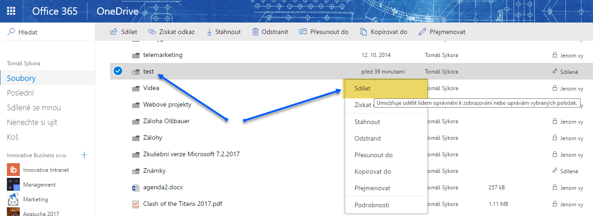
Task: Click the 257 kB file size
Action: click(x=497, y=187)
